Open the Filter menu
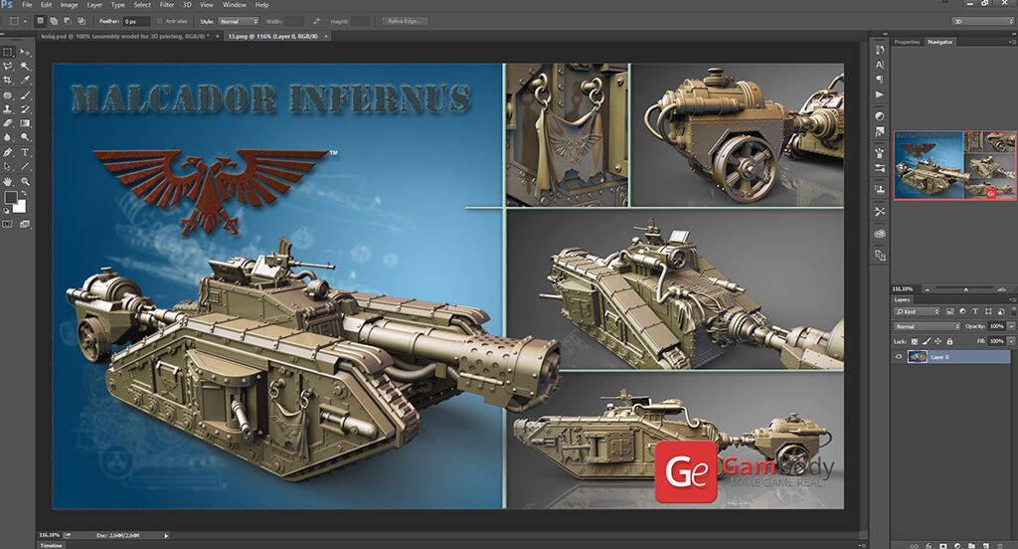The height and width of the screenshot is (549, 1018). [x=167, y=5]
